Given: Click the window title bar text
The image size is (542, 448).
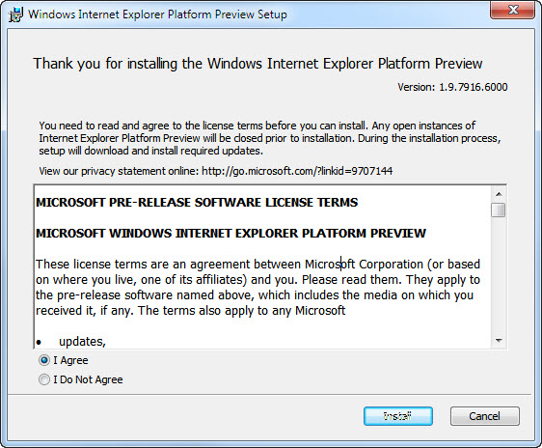Looking at the screenshot, I should click(x=157, y=14).
